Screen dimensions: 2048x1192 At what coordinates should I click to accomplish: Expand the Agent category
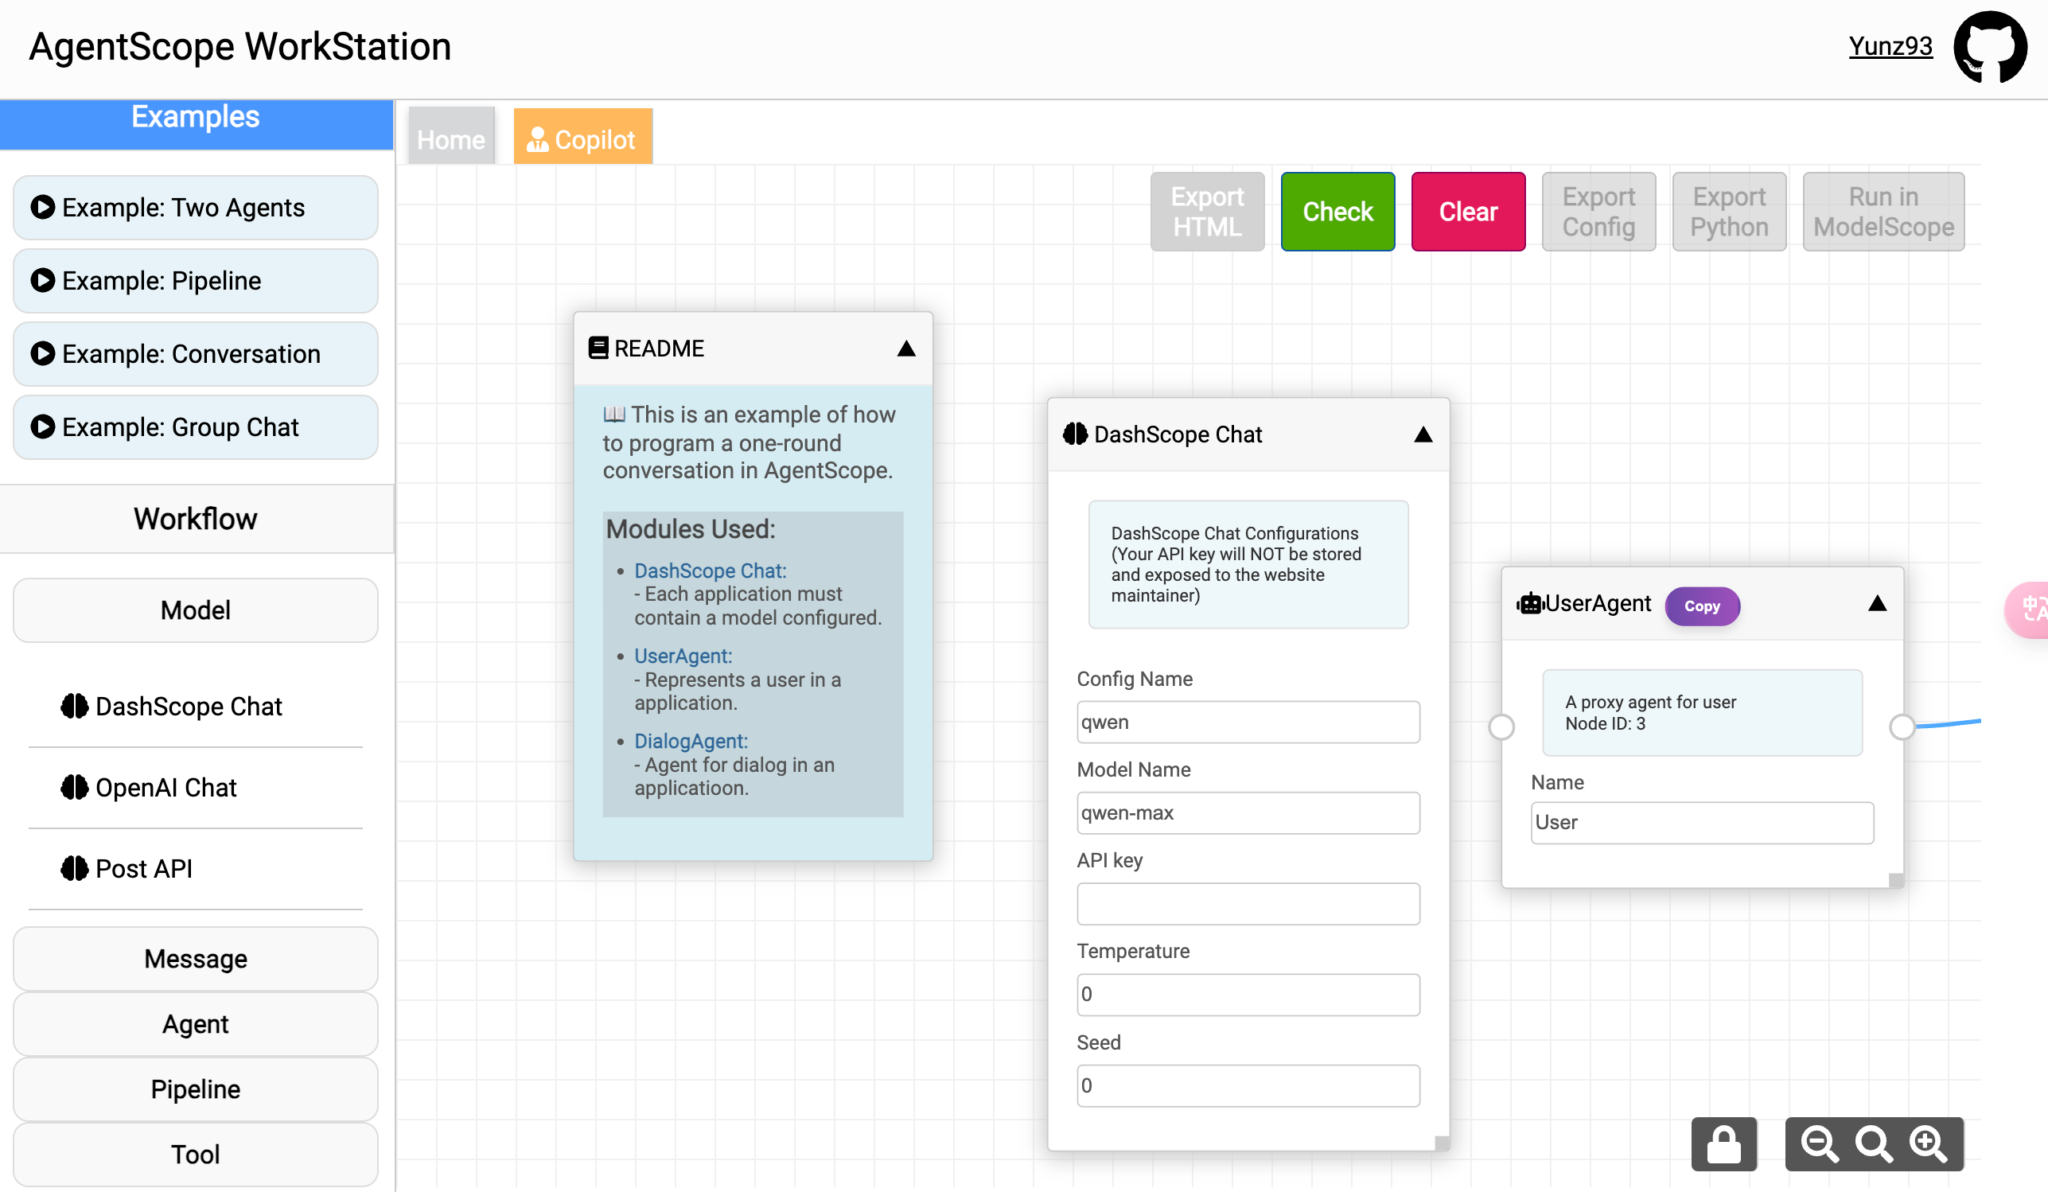click(196, 1024)
